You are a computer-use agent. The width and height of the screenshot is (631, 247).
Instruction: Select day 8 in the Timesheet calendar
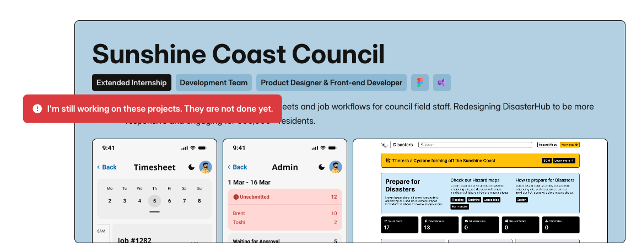(x=199, y=201)
